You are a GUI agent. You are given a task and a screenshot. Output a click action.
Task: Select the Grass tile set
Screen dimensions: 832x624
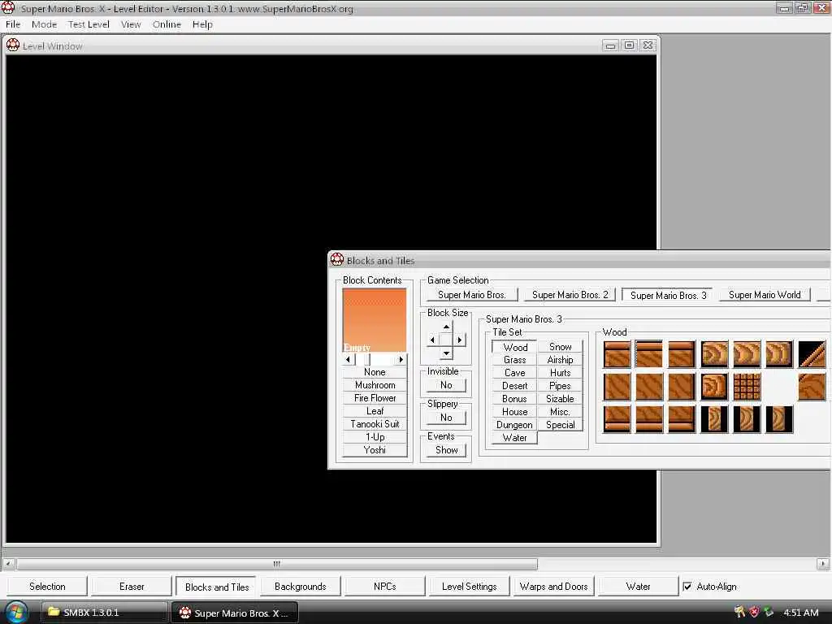[x=514, y=360]
